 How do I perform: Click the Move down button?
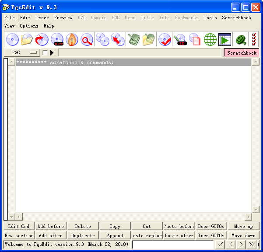pyautogui.click(x=243, y=235)
